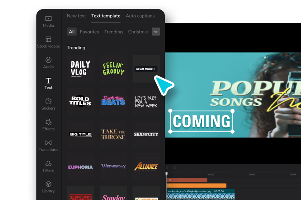
Task: Select the COMING text box in preview
Action: point(201,121)
